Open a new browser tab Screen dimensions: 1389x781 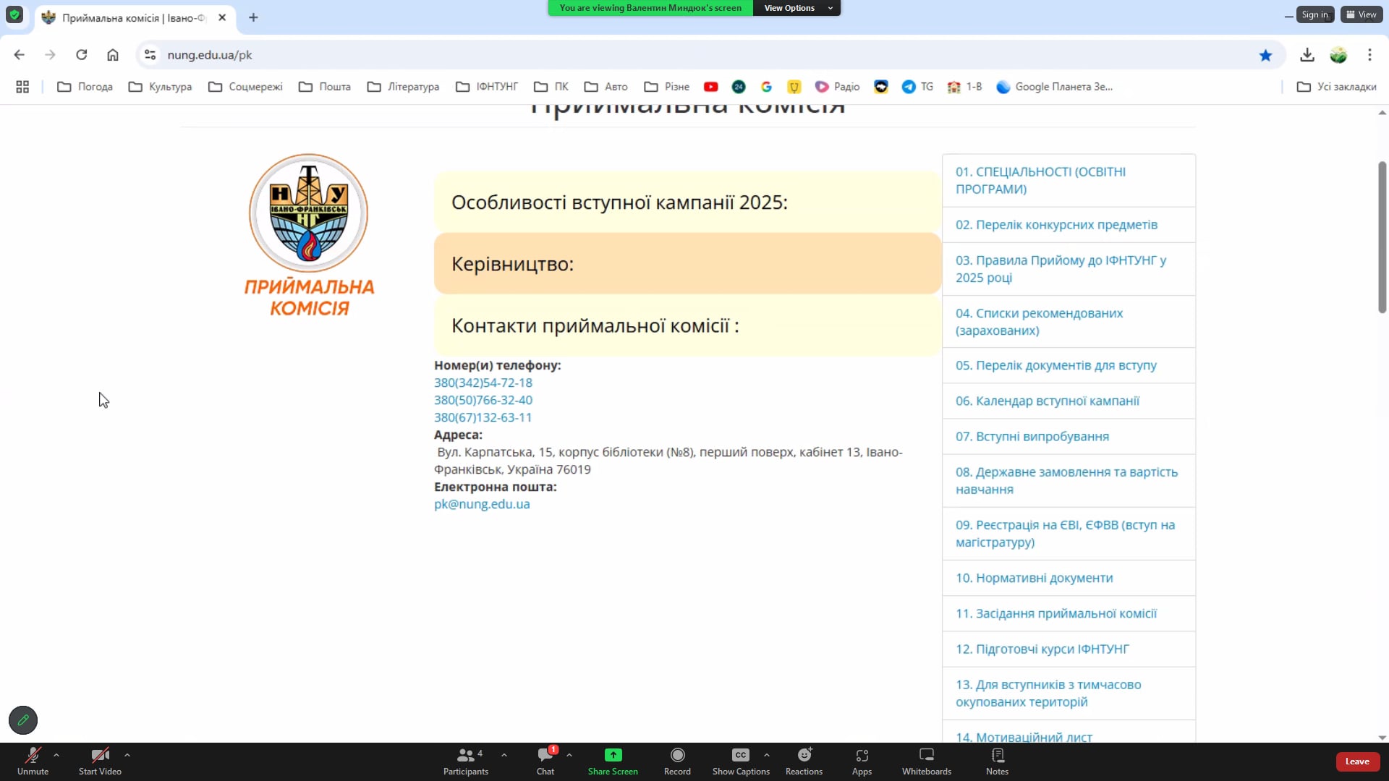click(253, 17)
